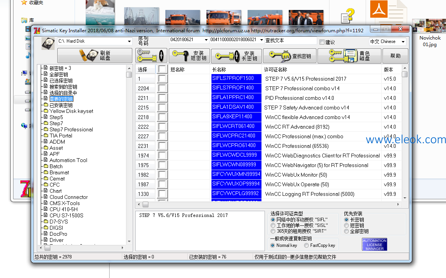Click the license name column header
This screenshot has width=446, height=278.
[321, 69]
